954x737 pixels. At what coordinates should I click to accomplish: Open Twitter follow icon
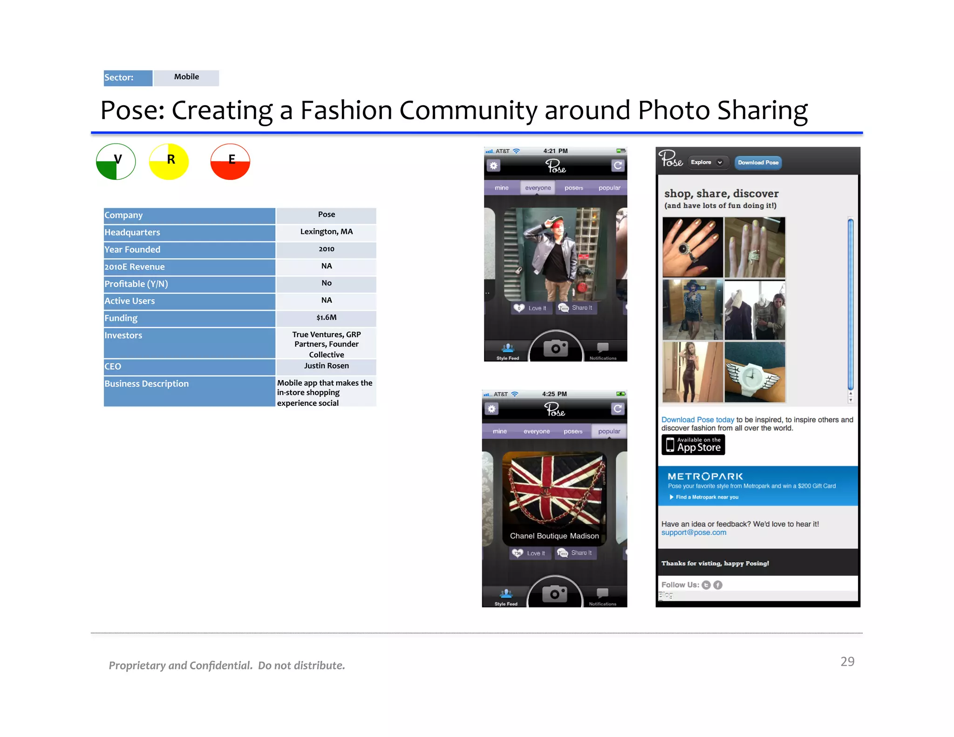(x=706, y=585)
